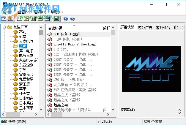Select the 任天堂 folder
The image size is (186, 125).
(x=25, y=94)
